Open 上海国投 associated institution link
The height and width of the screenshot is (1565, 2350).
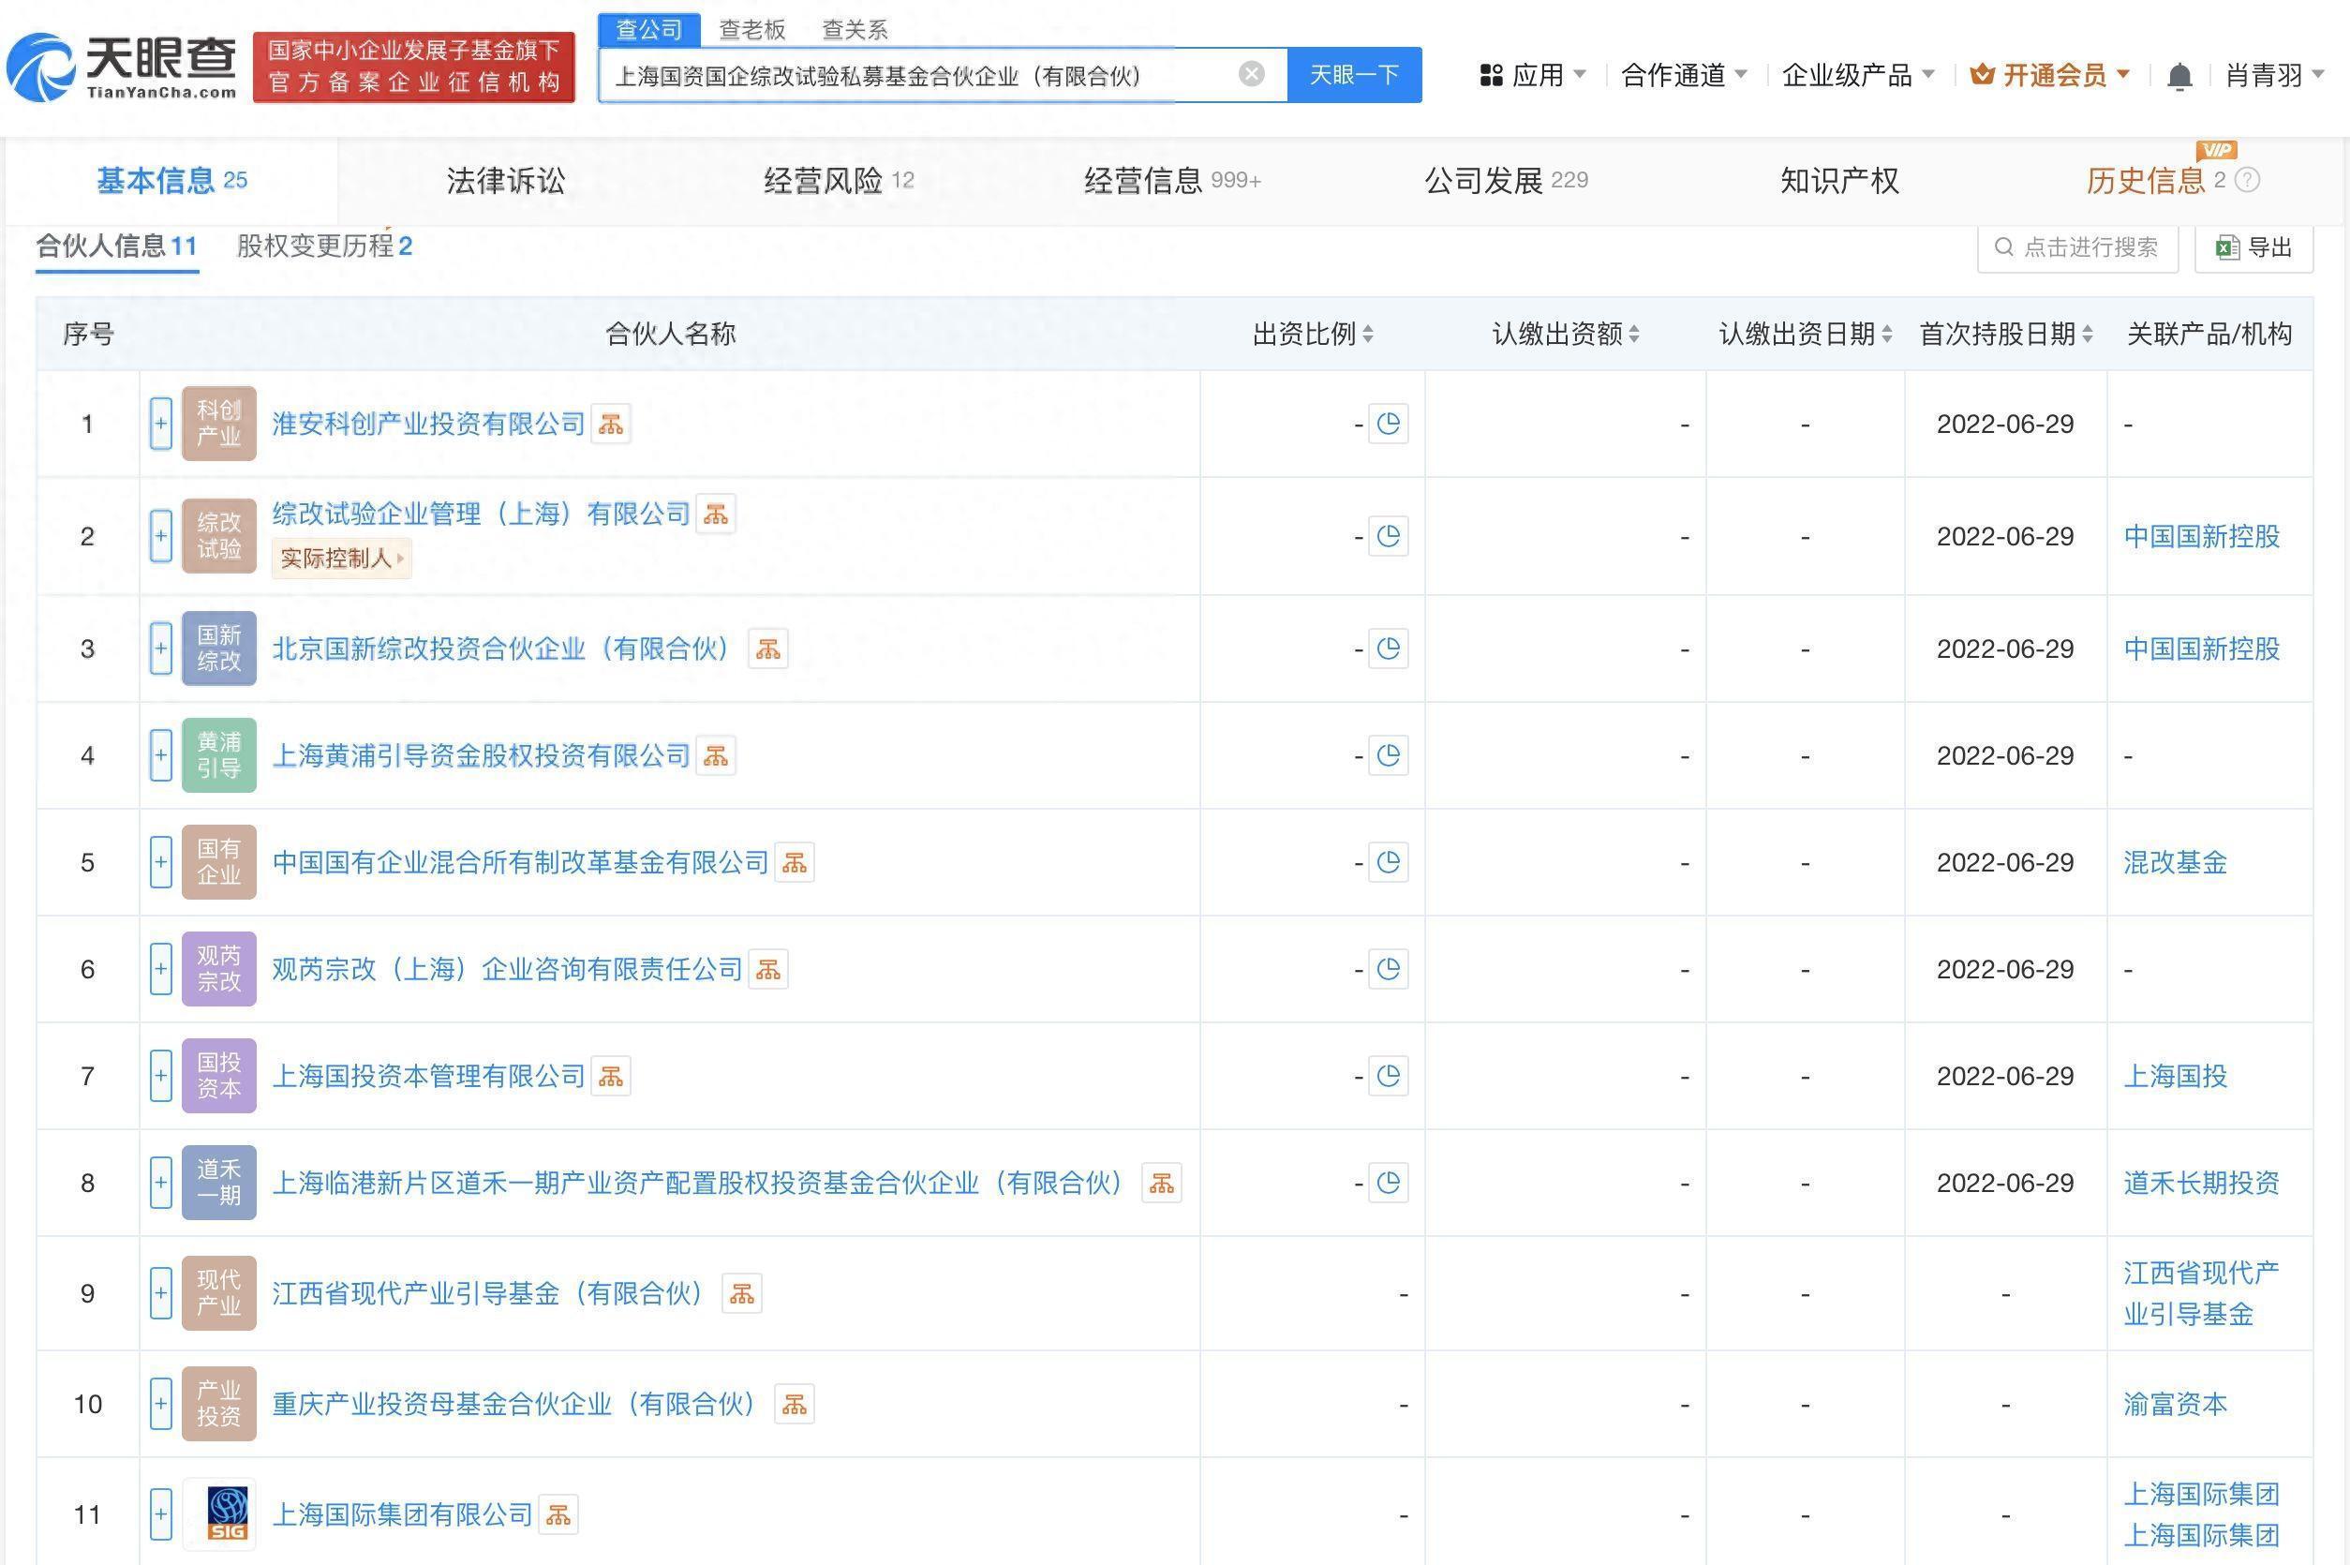(x=2176, y=1076)
